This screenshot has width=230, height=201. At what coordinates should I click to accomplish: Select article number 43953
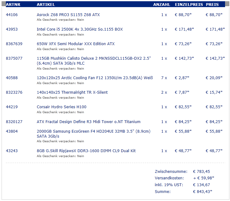[12, 29]
